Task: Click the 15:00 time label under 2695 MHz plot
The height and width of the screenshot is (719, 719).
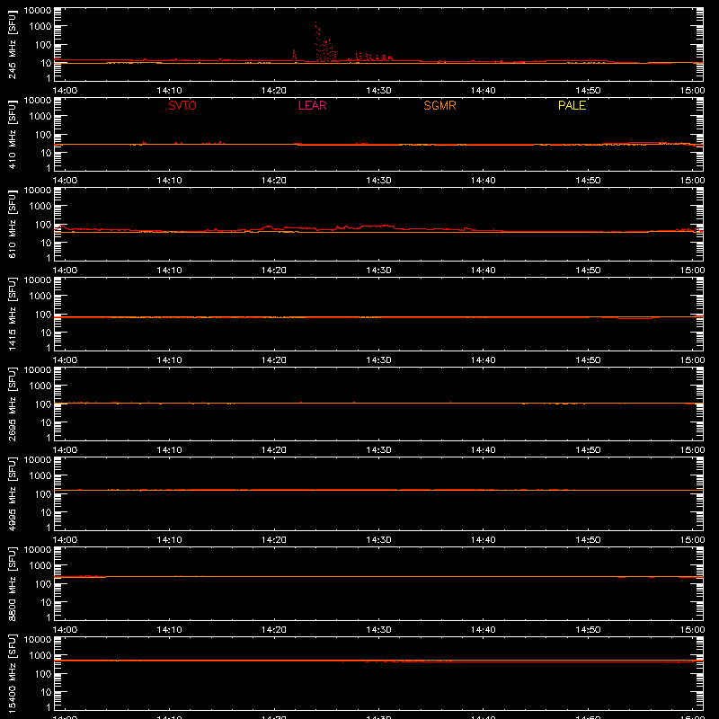Action: (692, 450)
